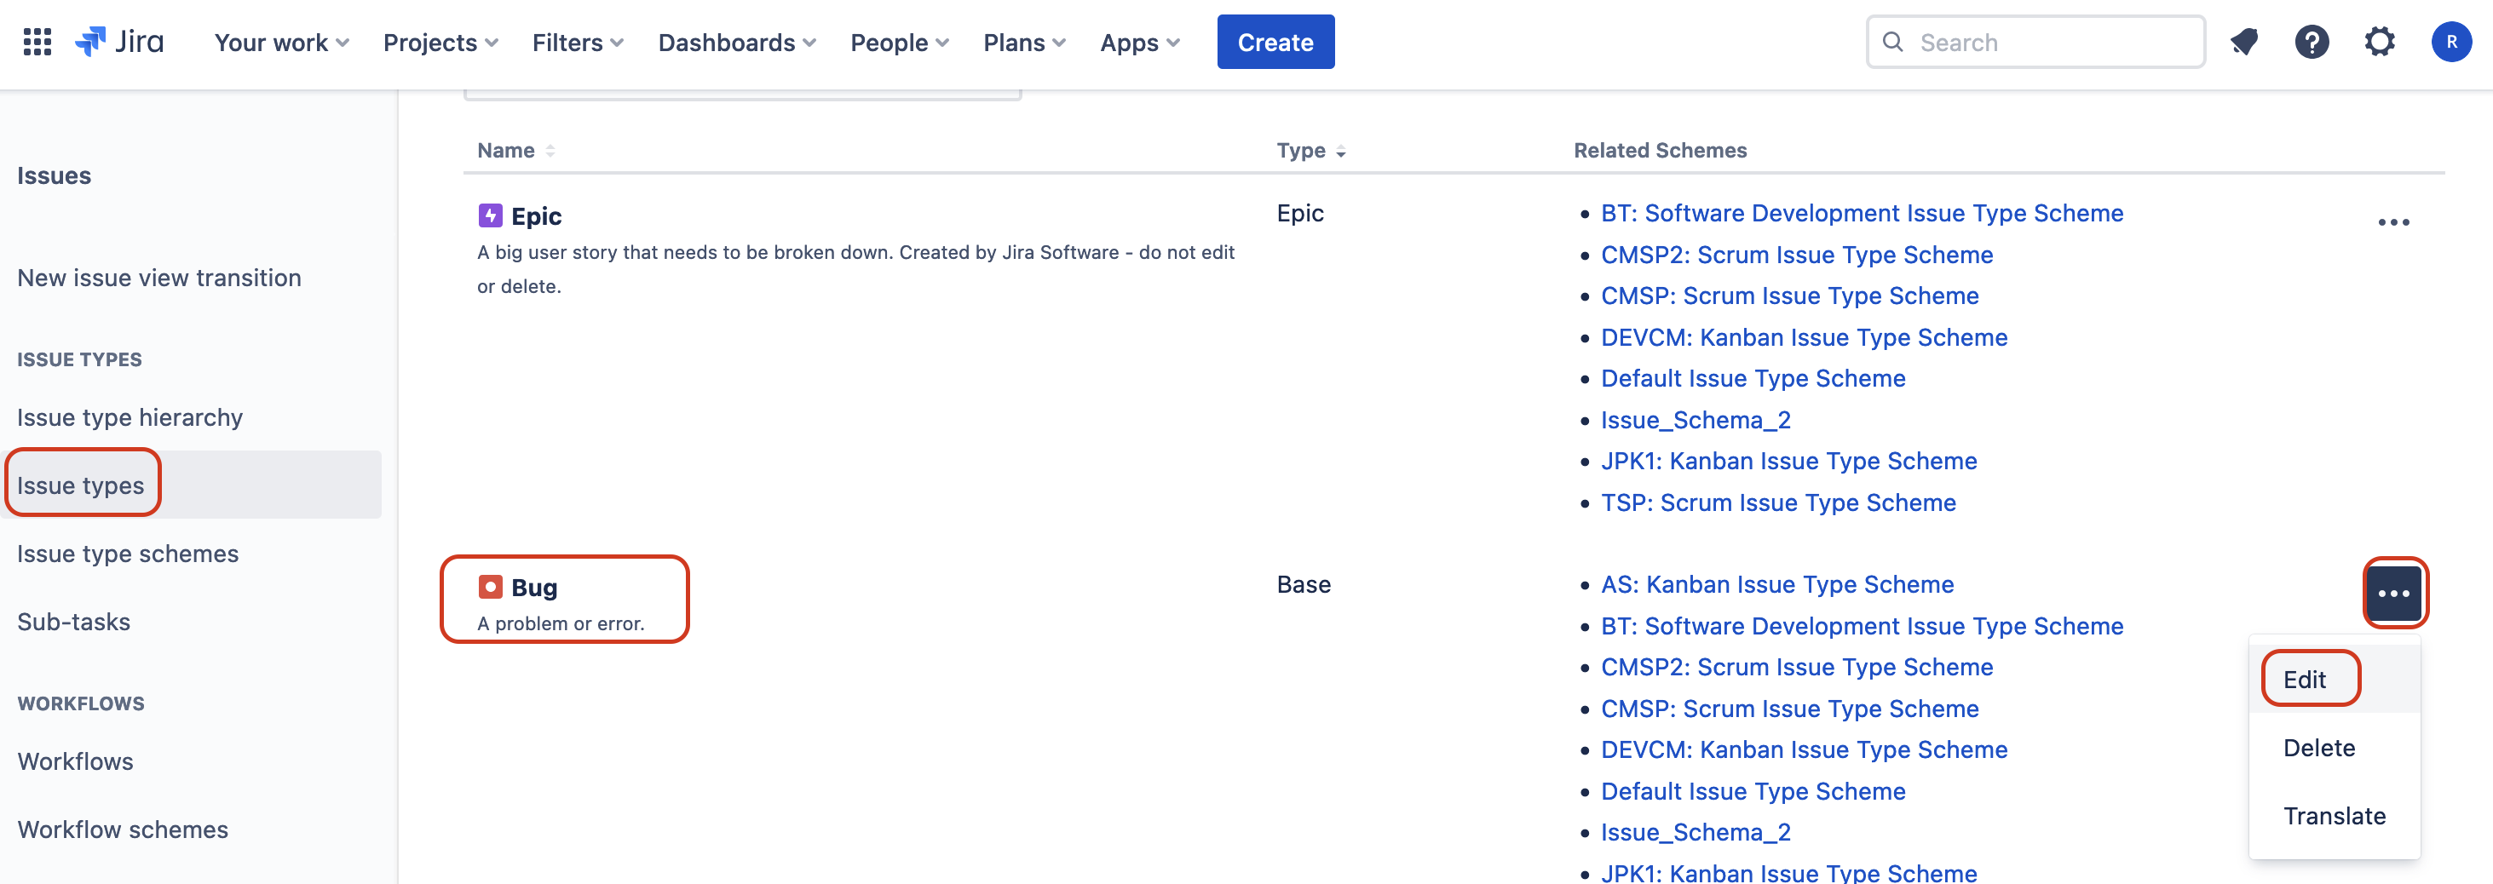Click the Jira logo
Viewport: 2493px width, 884px height.
pos(120,42)
